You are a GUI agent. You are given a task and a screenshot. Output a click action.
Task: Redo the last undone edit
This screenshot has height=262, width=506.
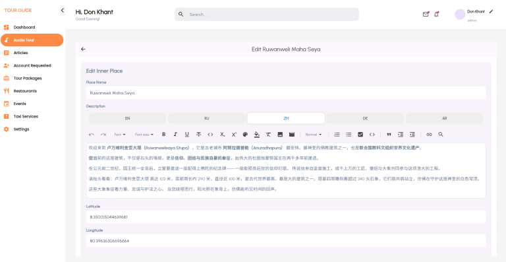[x=103, y=135]
